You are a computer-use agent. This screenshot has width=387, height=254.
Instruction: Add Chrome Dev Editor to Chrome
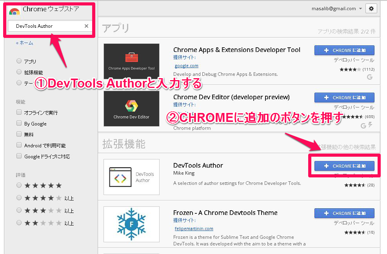coord(344,98)
